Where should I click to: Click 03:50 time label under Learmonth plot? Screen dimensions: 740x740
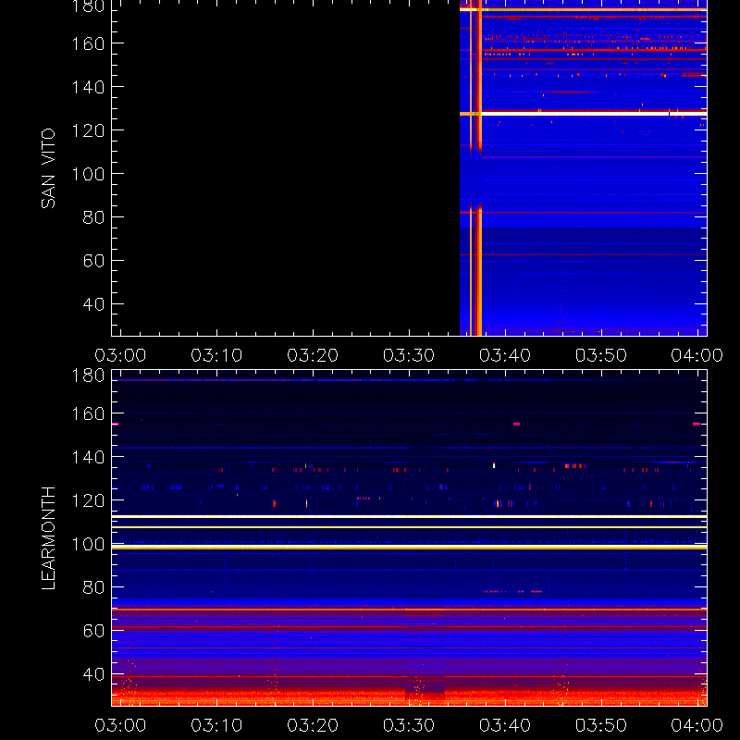coord(600,725)
